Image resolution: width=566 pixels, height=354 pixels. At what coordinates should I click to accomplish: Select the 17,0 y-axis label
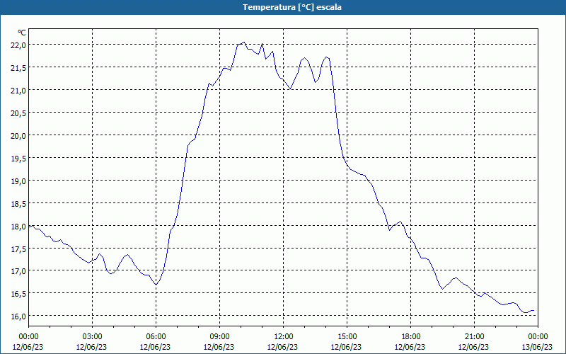tap(18, 271)
